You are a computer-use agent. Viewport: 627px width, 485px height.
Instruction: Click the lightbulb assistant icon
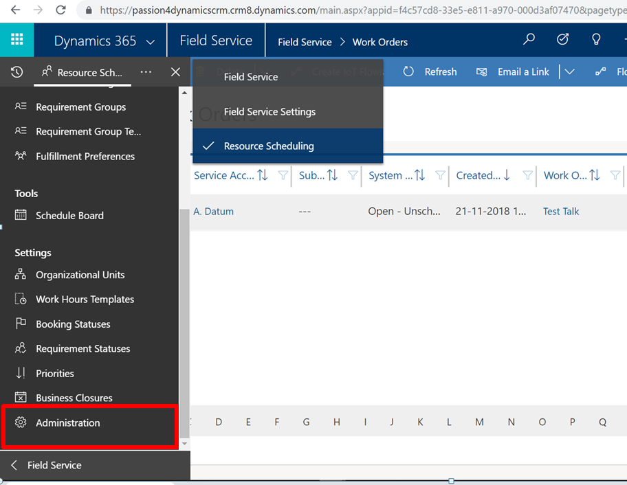pyautogui.click(x=596, y=40)
